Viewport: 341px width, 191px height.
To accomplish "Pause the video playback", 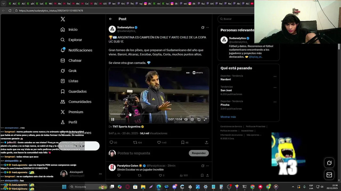I will point(113,119).
